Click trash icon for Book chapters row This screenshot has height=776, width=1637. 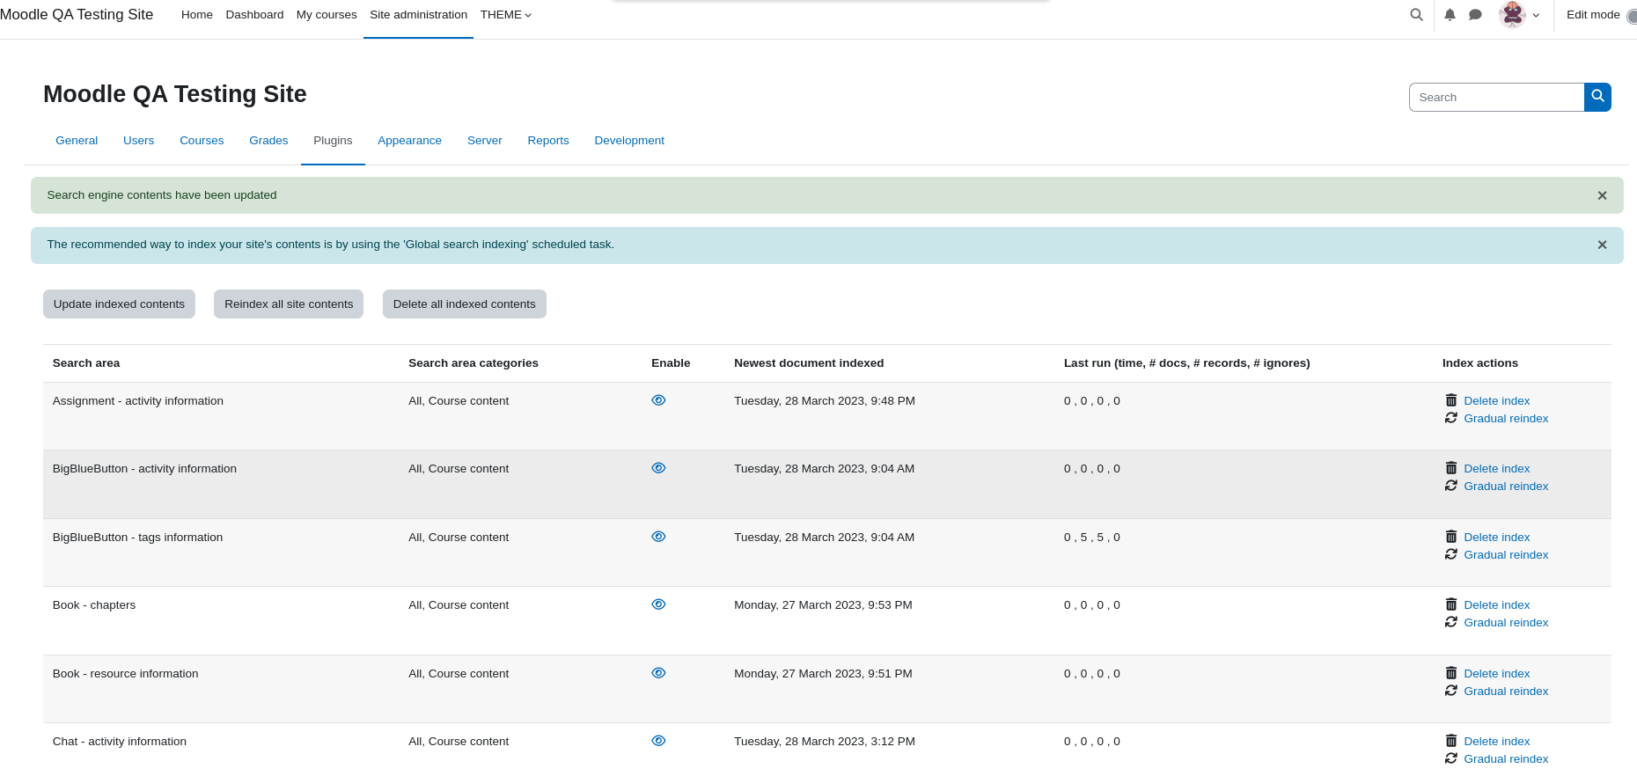click(x=1451, y=604)
